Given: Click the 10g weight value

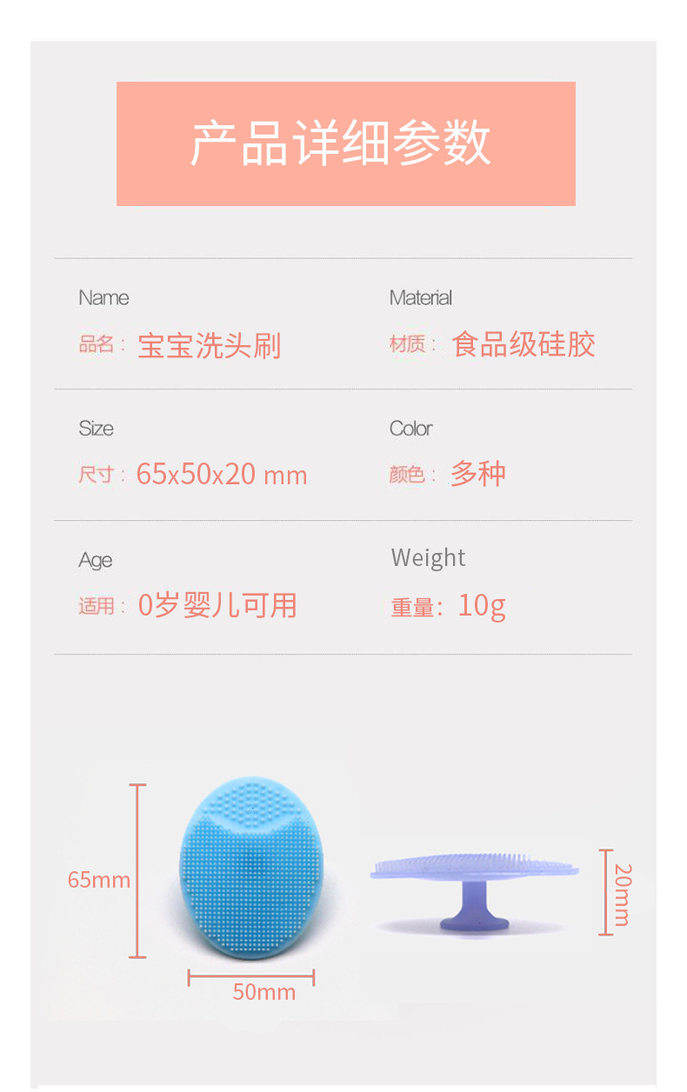Looking at the screenshot, I should (x=482, y=605).
